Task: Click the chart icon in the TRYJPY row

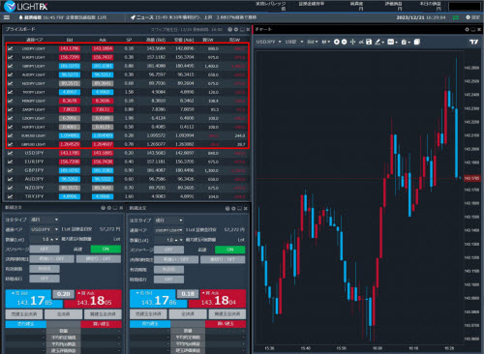Action: [x=10, y=196]
